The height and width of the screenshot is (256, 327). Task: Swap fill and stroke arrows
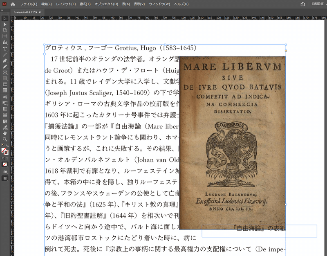tap(7, 146)
